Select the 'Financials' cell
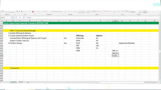This screenshot has height=90, width=161. pyautogui.click(x=80, y=38)
